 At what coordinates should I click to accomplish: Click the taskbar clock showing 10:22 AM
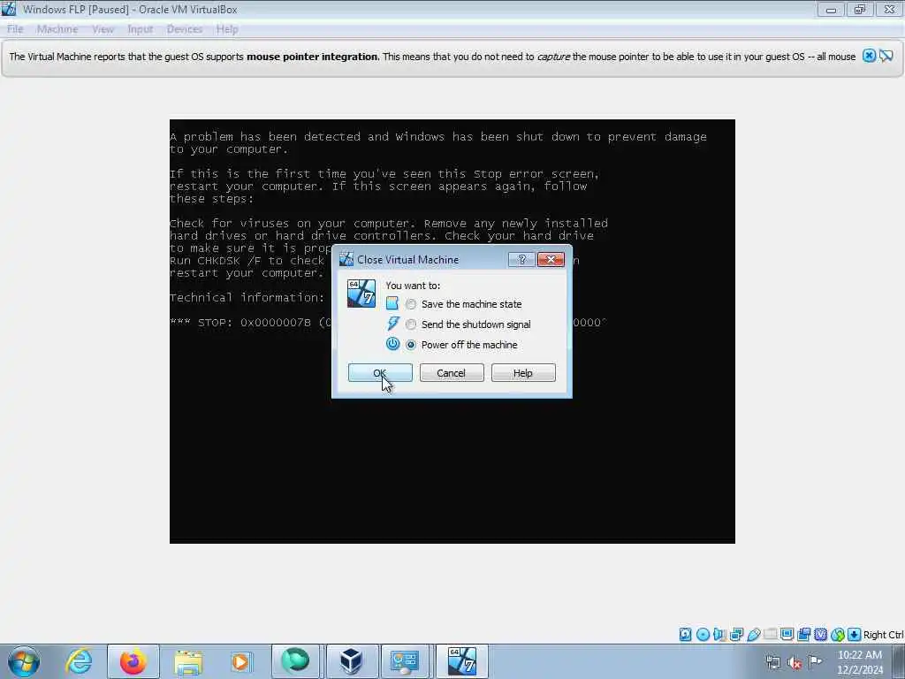pyautogui.click(x=859, y=662)
